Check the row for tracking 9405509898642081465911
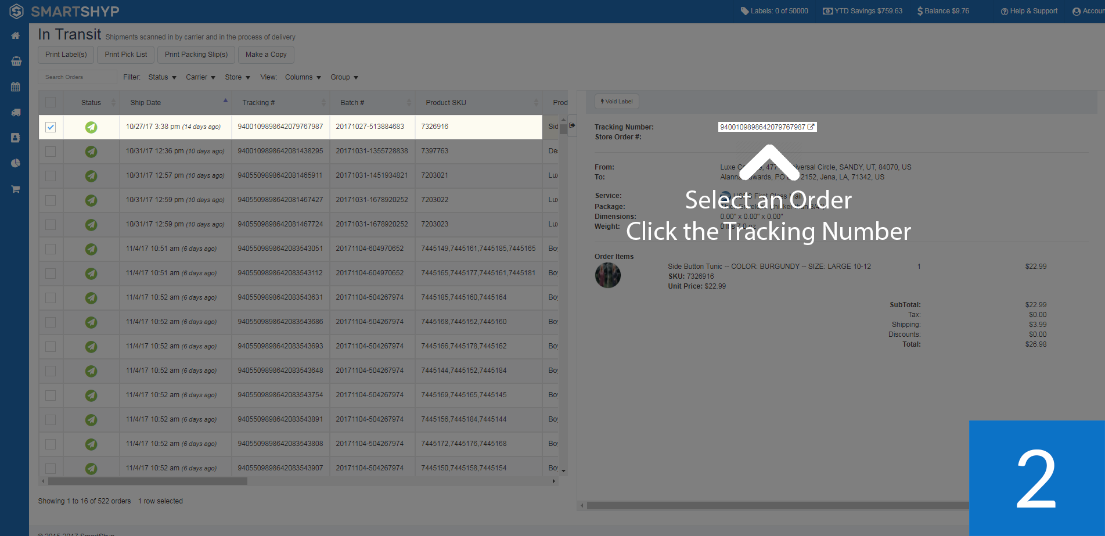The height and width of the screenshot is (536, 1105). coord(51,176)
